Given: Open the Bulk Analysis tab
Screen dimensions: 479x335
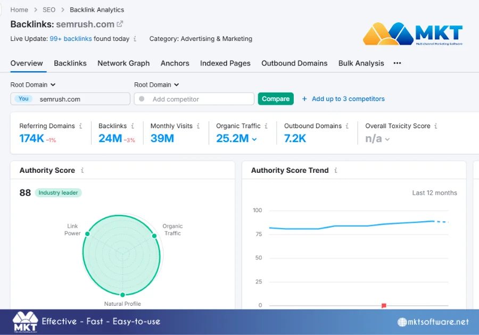Looking at the screenshot, I should coord(361,63).
